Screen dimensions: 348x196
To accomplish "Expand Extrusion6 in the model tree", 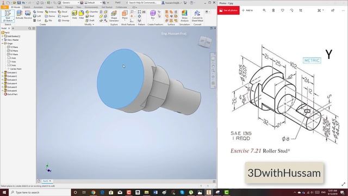I will (2, 91).
